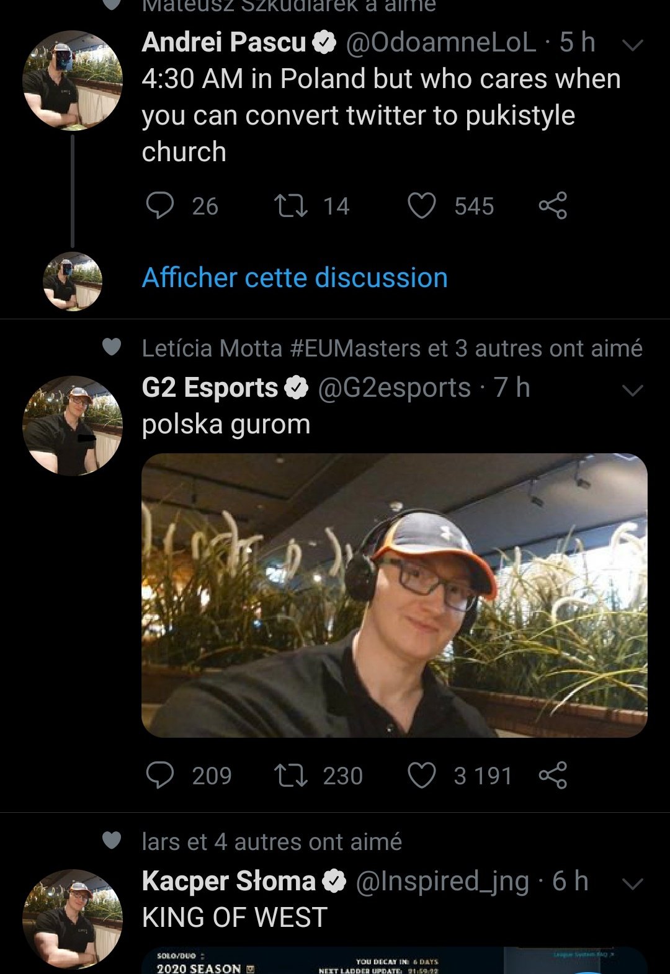The image size is (670, 974).
Task: Share the G2 Esports tweet
Action: (553, 776)
